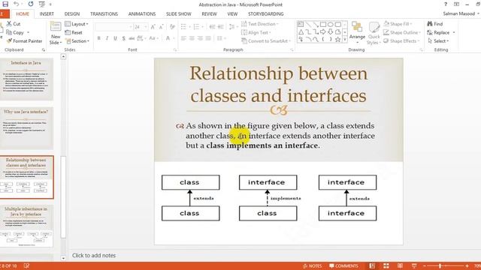Click zoom slider handle in status bar

[440, 265]
